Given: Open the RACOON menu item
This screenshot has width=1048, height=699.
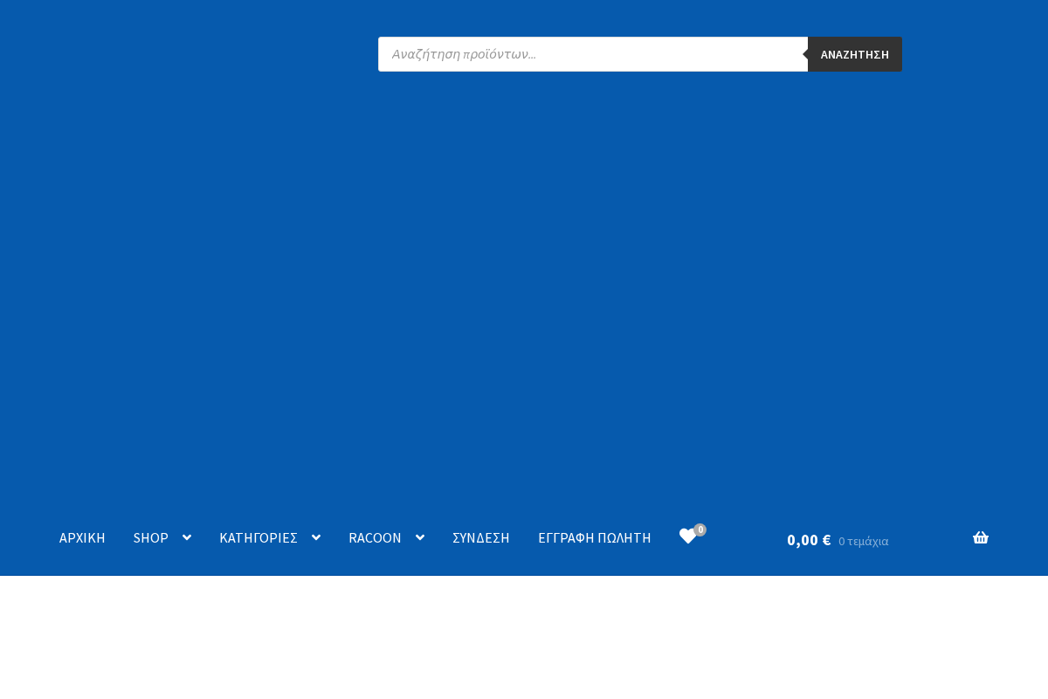Looking at the screenshot, I should click(375, 537).
